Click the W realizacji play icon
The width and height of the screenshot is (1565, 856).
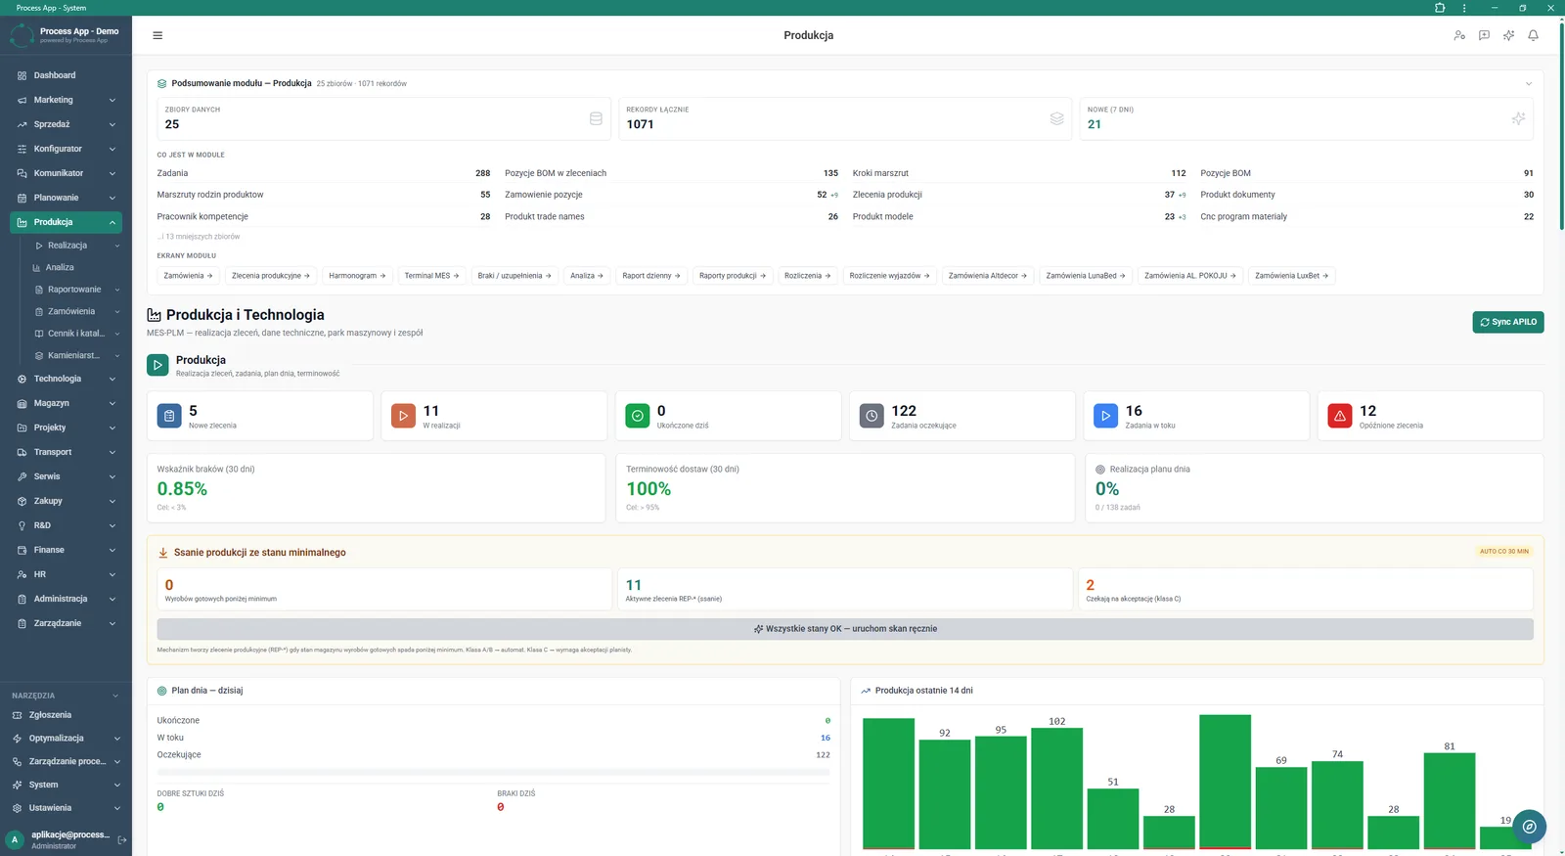click(403, 416)
